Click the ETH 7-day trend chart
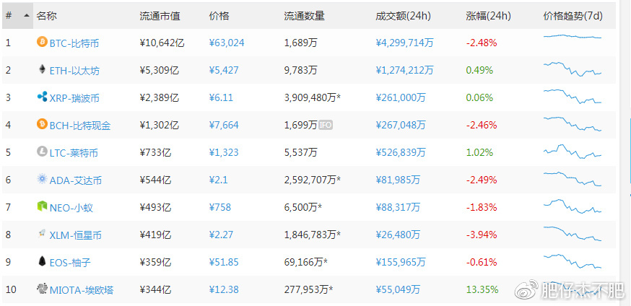 [573, 69]
